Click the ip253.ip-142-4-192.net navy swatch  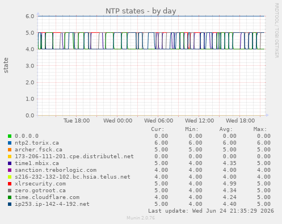pyautogui.click(x=10, y=204)
